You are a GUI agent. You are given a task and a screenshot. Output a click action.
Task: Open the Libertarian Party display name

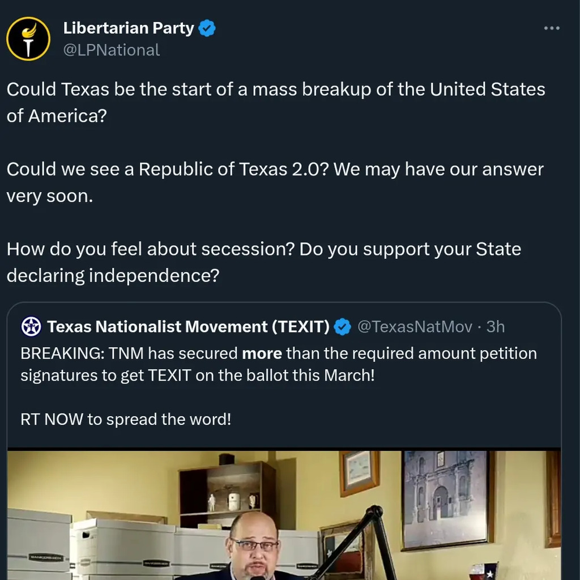129,28
